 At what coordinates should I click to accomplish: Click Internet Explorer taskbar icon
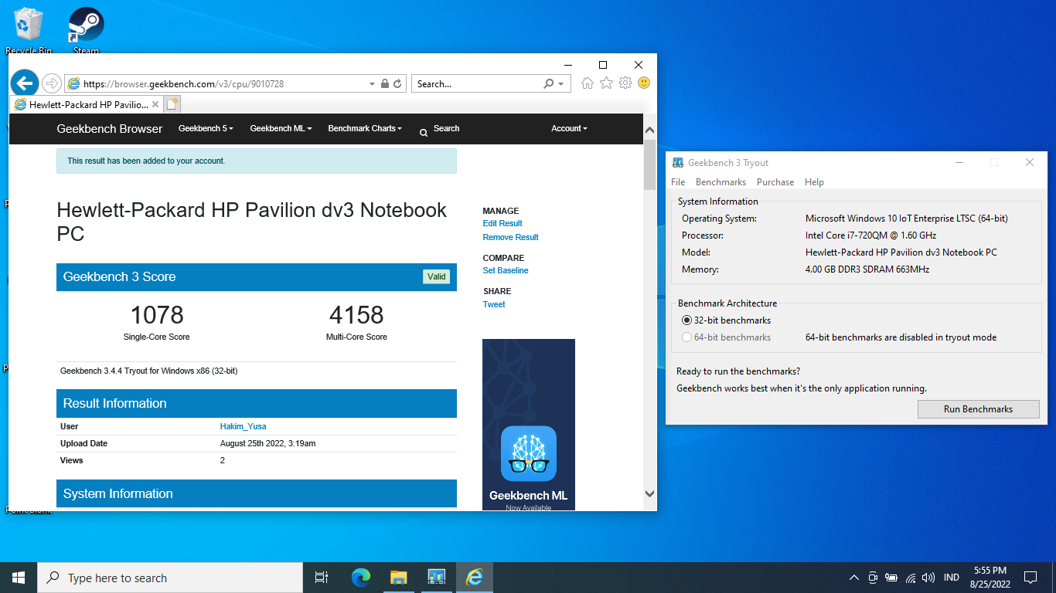coord(474,578)
